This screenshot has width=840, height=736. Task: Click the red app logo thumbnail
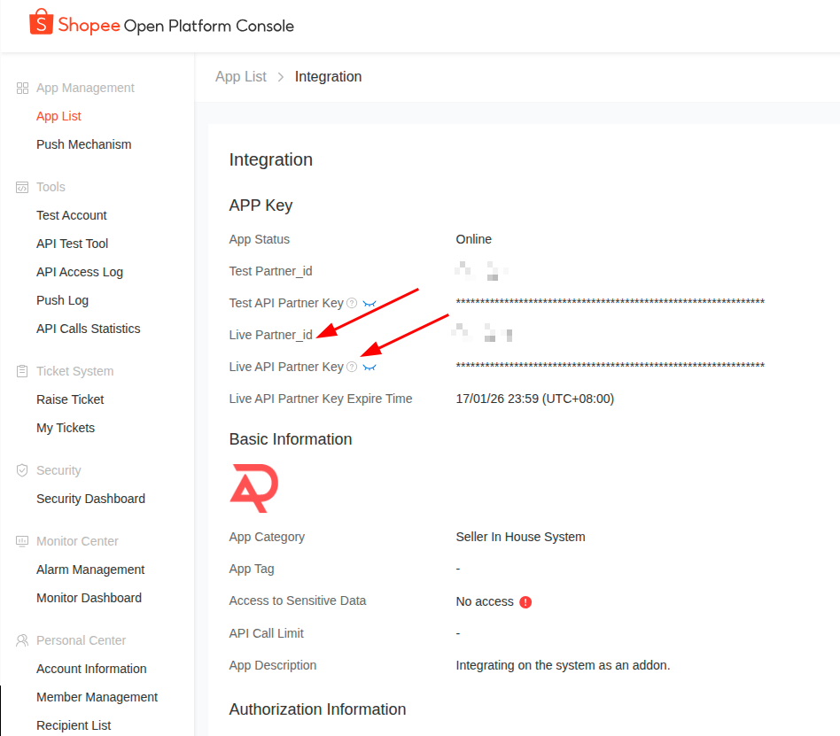pos(254,488)
